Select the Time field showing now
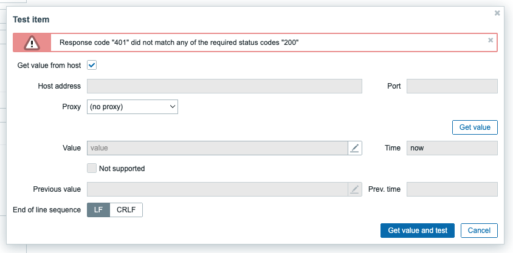Image resolution: width=513 pixels, height=253 pixels. (x=452, y=148)
